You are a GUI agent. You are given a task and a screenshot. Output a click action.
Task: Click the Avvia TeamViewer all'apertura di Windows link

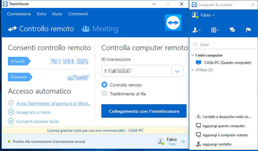click(x=53, y=103)
